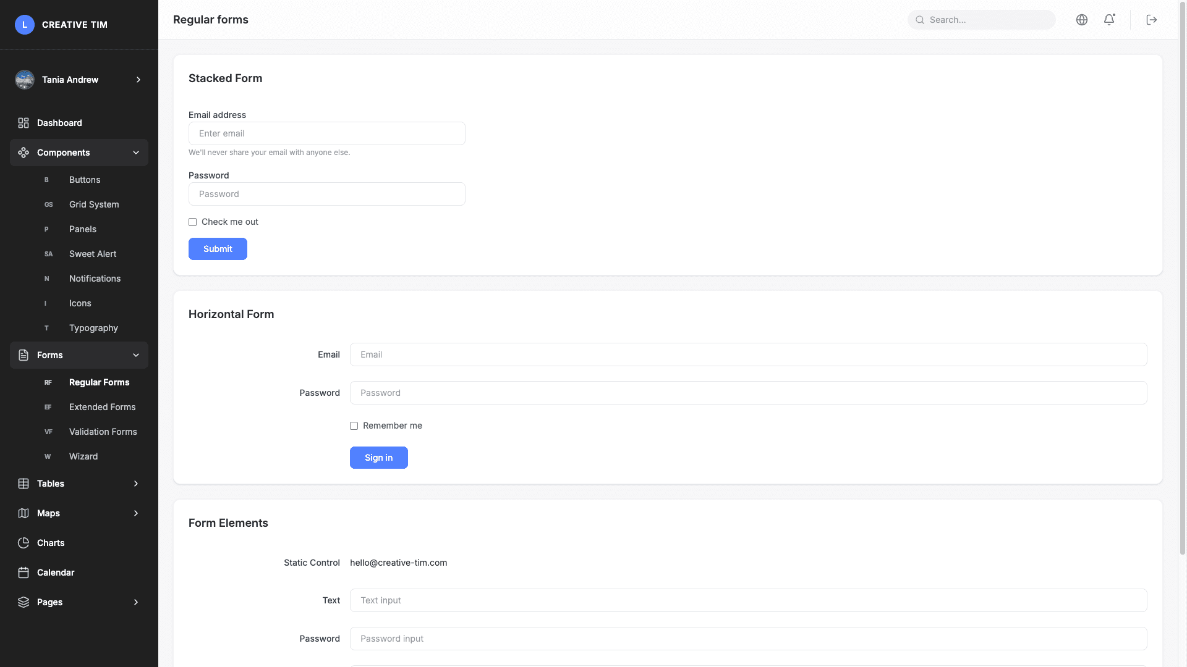Click the Tables sidebar icon
The width and height of the screenshot is (1187, 667).
(23, 484)
